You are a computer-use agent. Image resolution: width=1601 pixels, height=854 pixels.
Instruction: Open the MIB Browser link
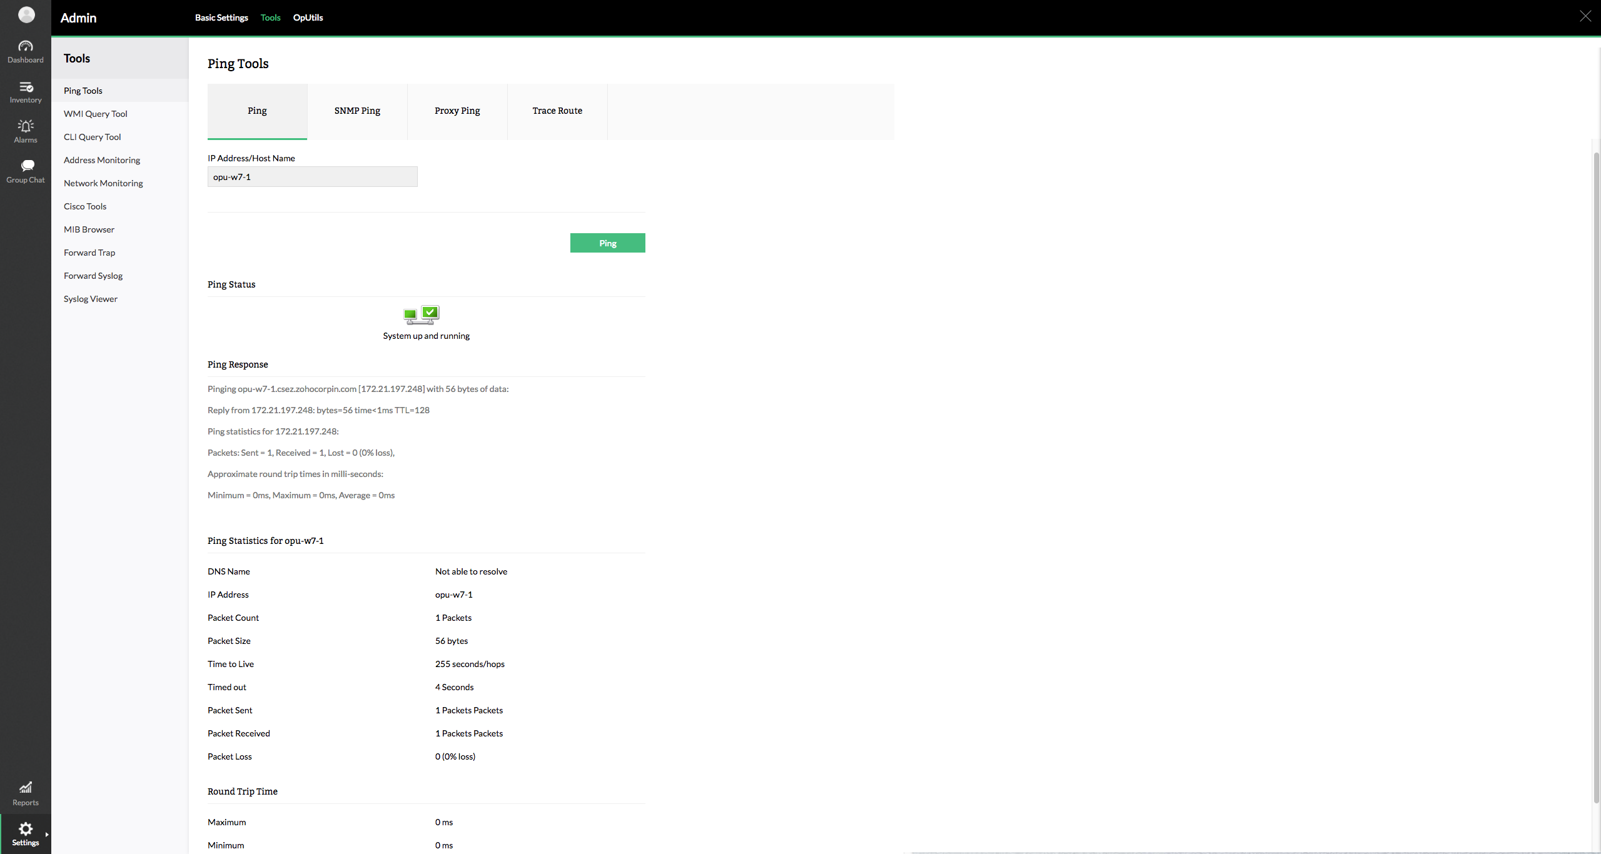(x=89, y=229)
